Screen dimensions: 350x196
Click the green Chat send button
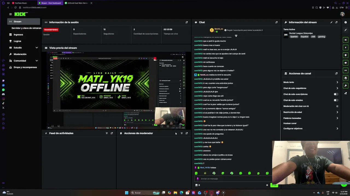coord(274,185)
